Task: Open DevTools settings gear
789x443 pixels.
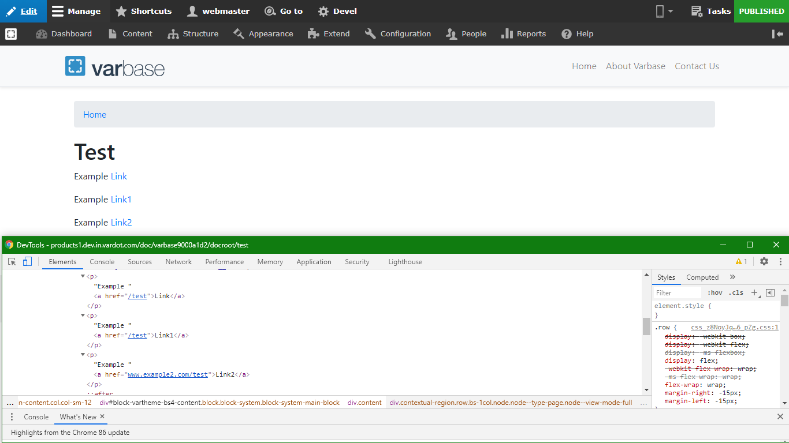Action: click(764, 262)
